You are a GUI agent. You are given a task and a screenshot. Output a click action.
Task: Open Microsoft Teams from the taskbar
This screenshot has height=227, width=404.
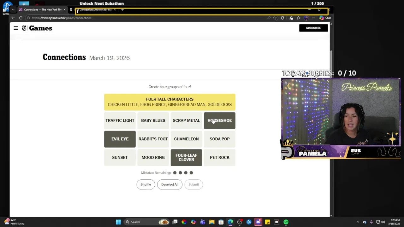[203, 222]
